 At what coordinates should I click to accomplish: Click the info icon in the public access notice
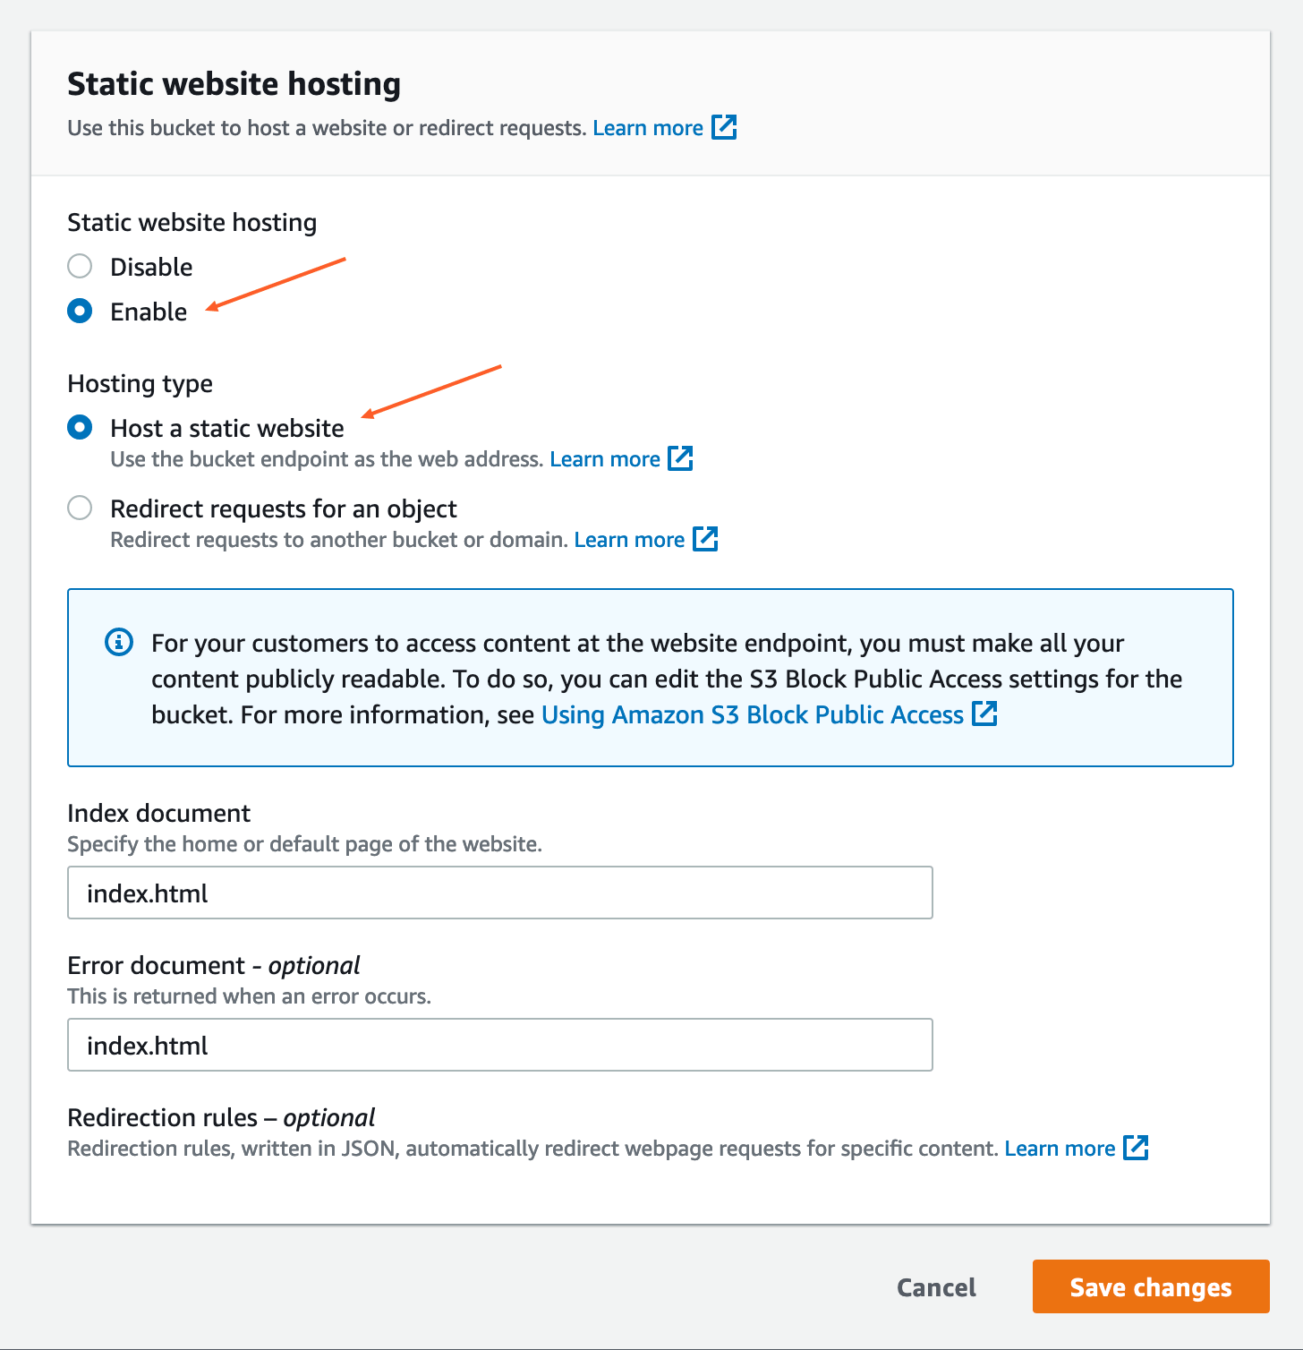coord(117,642)
